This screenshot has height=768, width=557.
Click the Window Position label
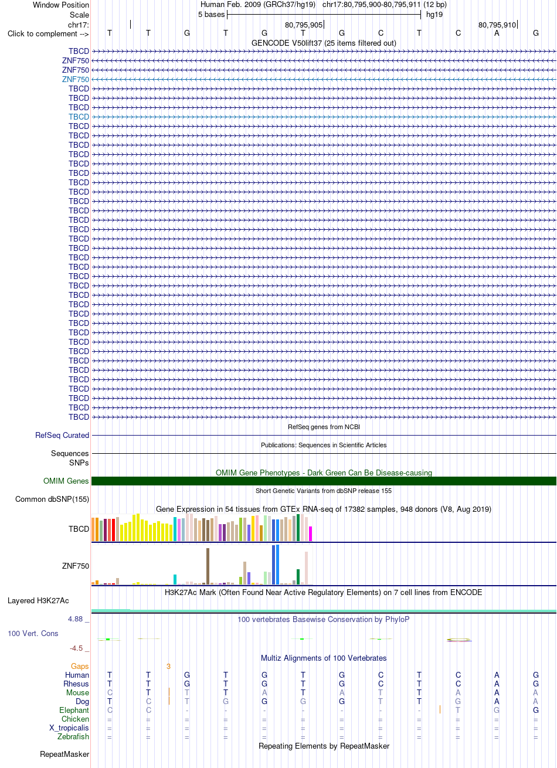coord(61,5)
